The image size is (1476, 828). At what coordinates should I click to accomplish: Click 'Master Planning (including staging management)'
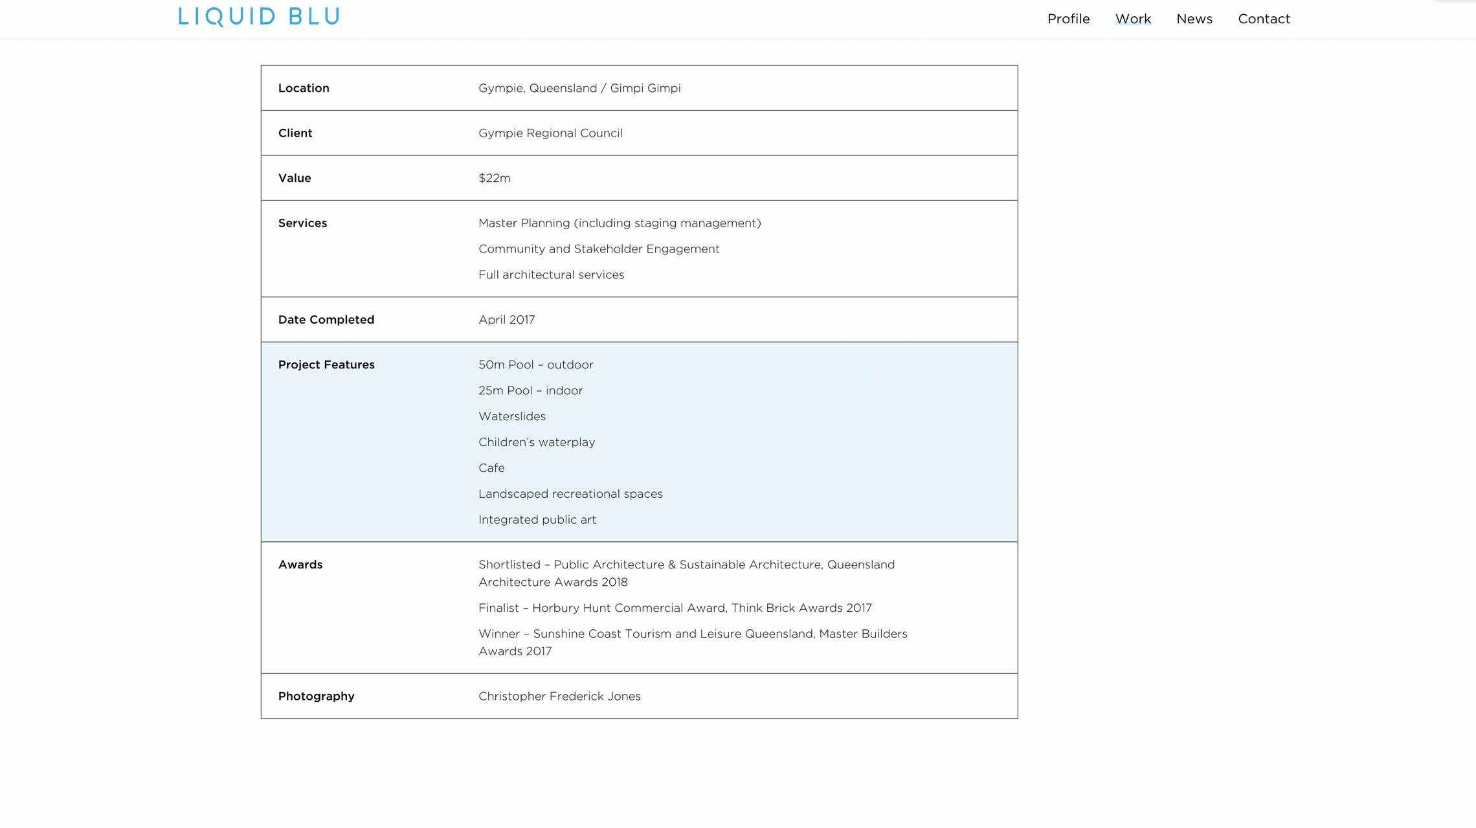pyautogui.click(x=620, y=223)
